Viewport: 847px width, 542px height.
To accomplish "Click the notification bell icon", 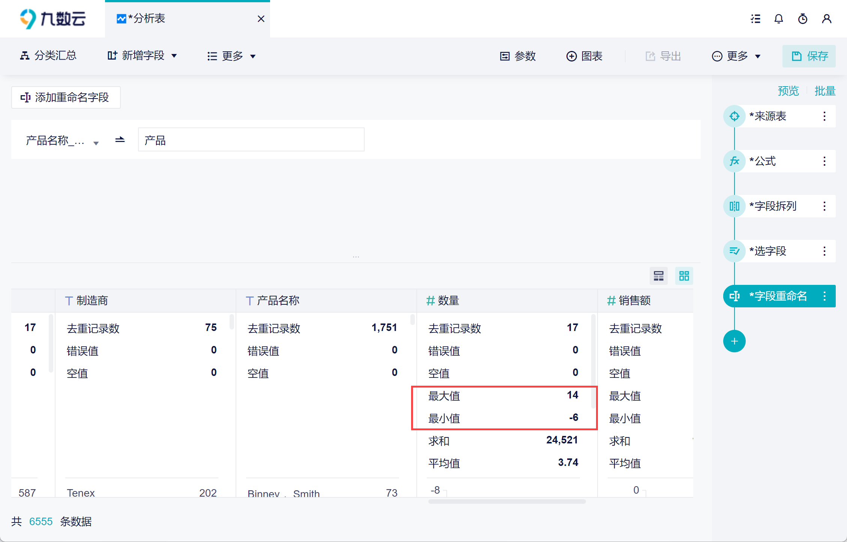I will point(779,19).
